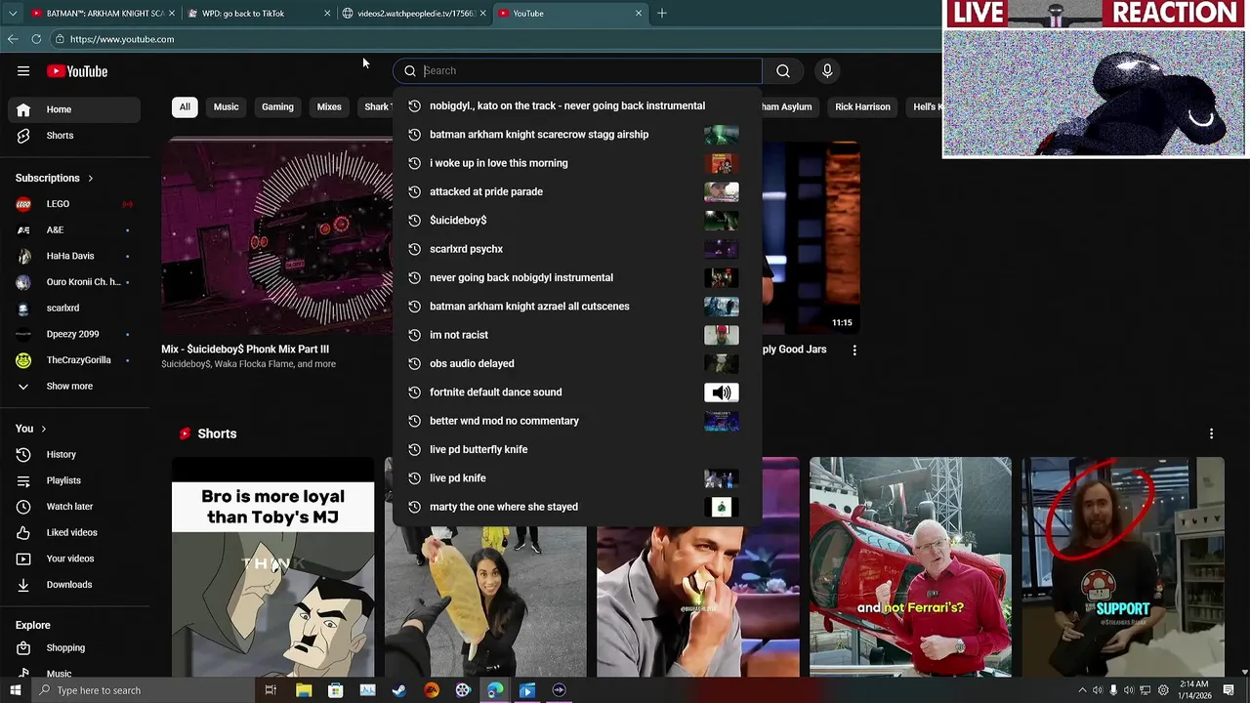Viewport: 1250px width, 703px height.
Task: Choose suggestion 'better wnd mod no commentary'
Action: tap(576, 421)
